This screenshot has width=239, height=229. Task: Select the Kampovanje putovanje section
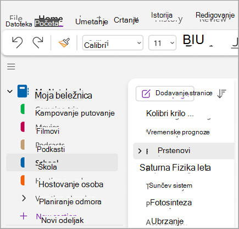coord(75,113)
